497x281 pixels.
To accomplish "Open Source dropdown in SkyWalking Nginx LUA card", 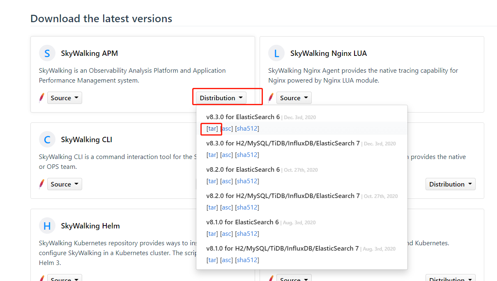I will [294, 98].
